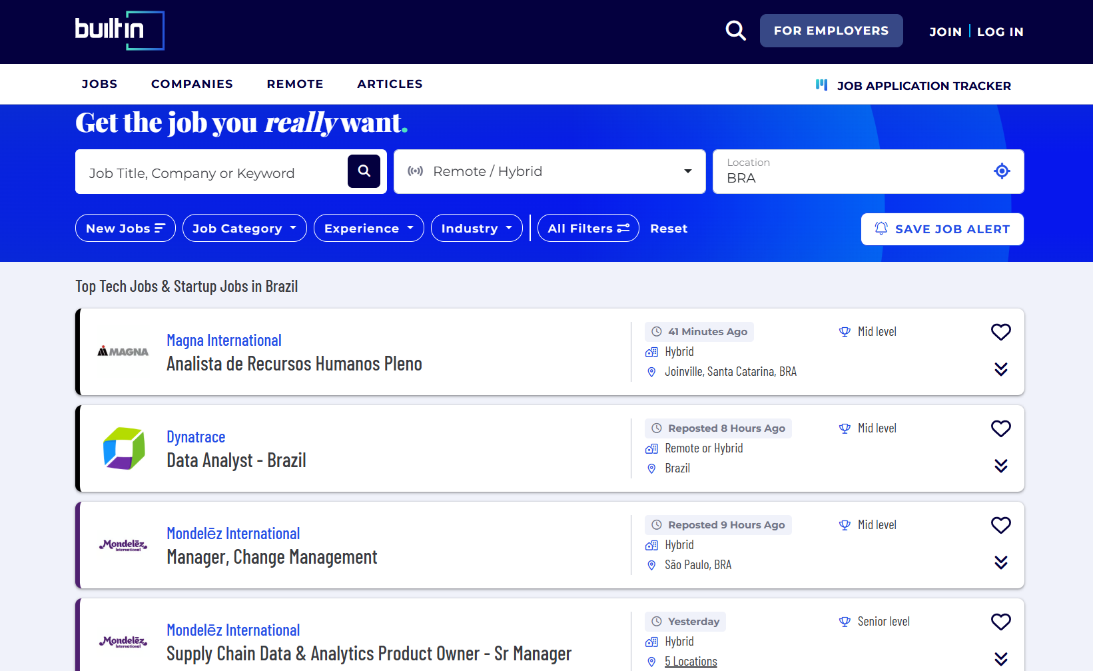This screenshot has width=1093, height=671.
Task: Open Mondelēz International link above Supply Chain
Action: tap(233, 630)
